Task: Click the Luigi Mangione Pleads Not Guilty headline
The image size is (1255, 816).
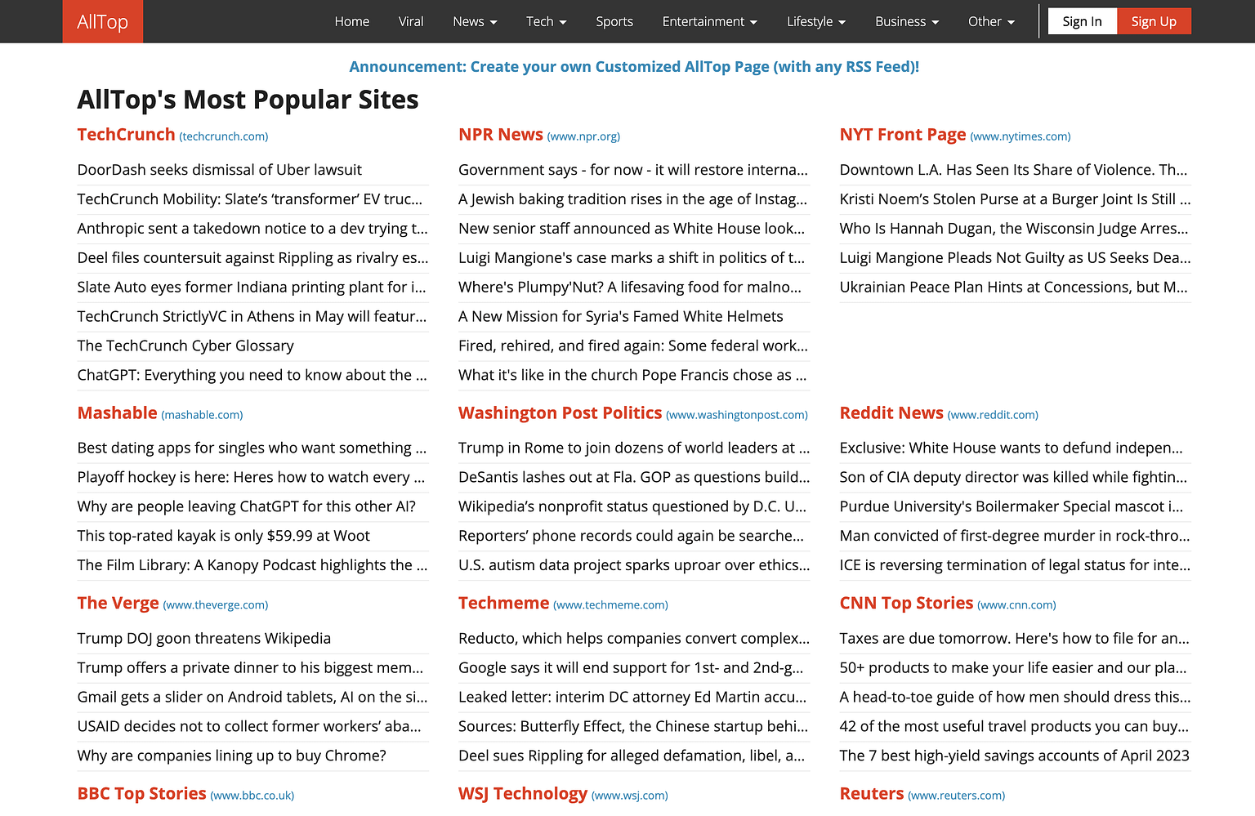Action: pos(1015,257)
